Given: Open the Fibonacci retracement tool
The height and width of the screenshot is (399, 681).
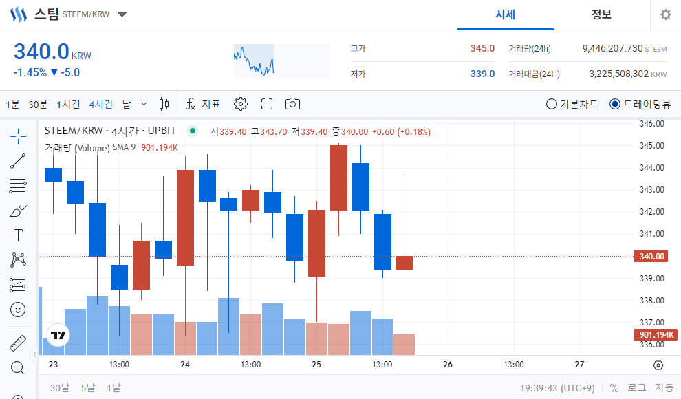Looking at the screenshot, I should (x=18, y=186).
